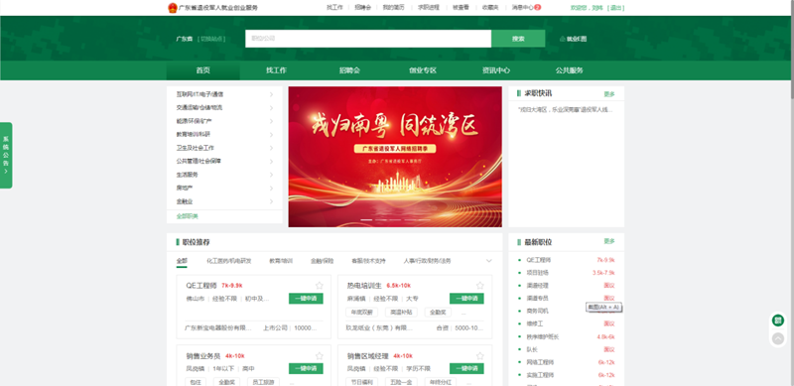This screenshot has height=386, width=794.
Task: Select 人事/行政/财务/法务 tab
Action: pyautogui.click(x=428, y=261)
